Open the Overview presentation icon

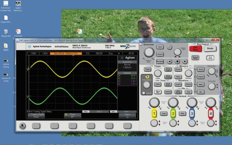(18, 33)
